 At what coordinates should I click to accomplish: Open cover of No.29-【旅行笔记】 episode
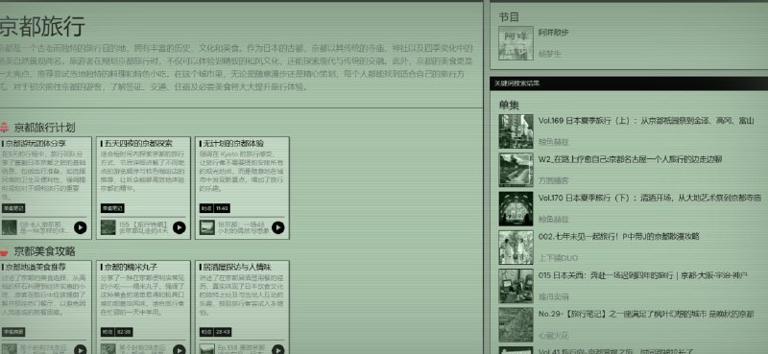click(x=516, y=324)
